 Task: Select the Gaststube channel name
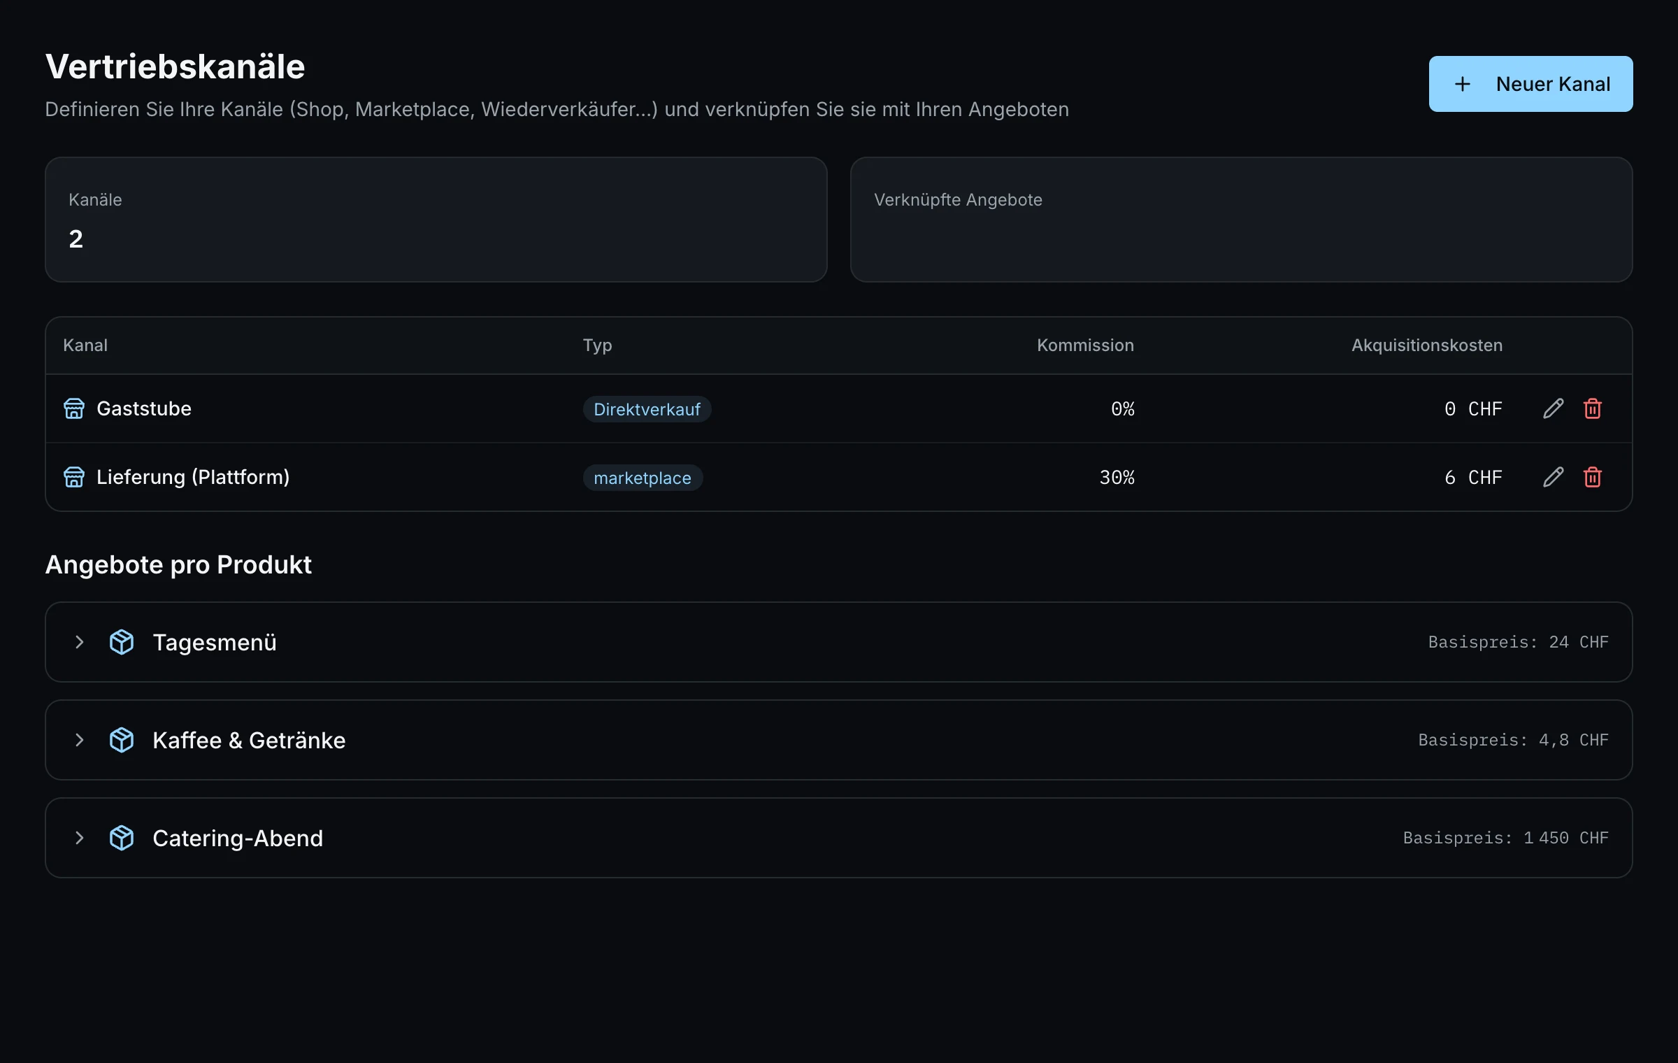coord(144,408)
